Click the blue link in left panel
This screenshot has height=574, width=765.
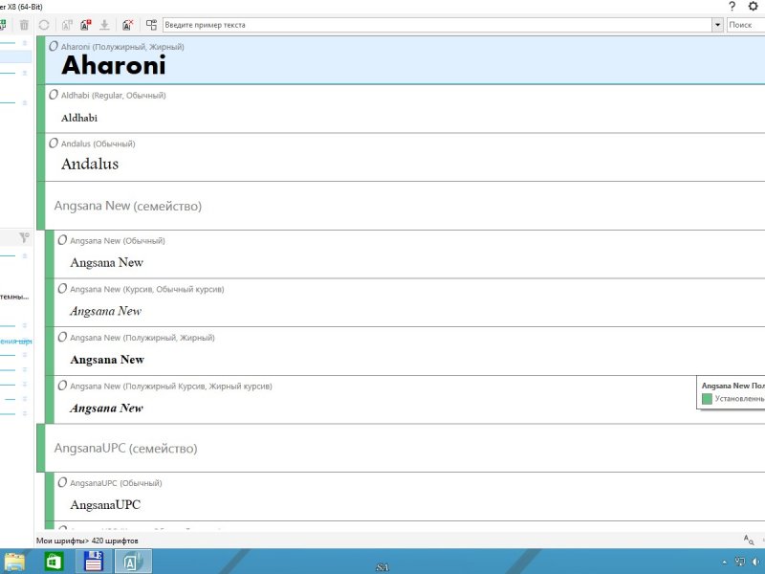[16, 342]
